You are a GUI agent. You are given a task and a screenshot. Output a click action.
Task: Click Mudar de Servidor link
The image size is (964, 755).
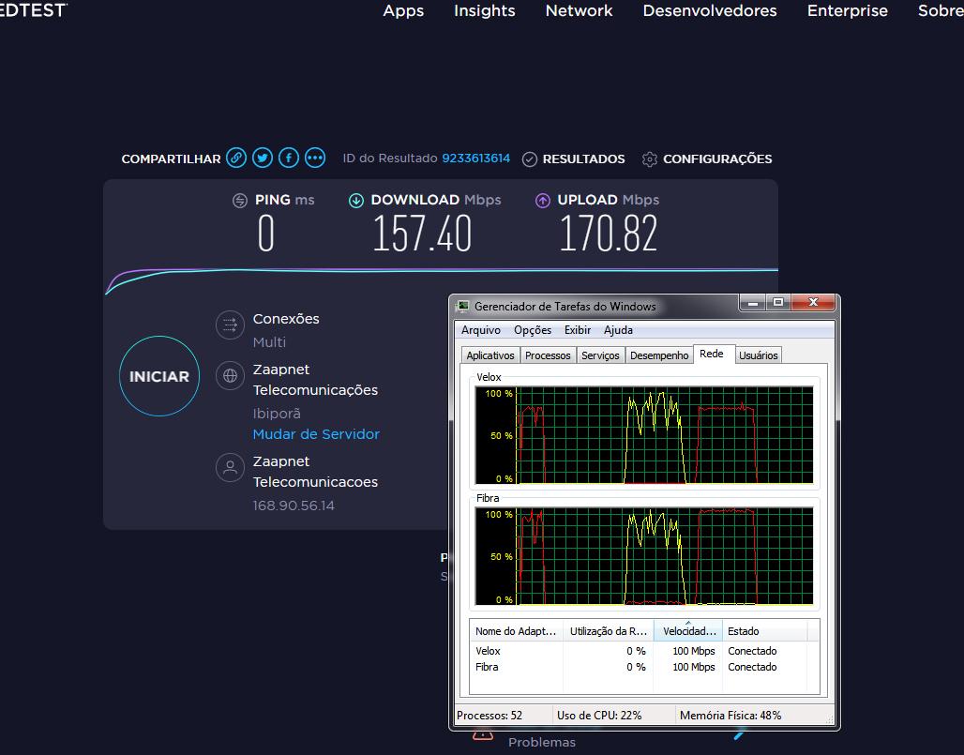(316, 434)
